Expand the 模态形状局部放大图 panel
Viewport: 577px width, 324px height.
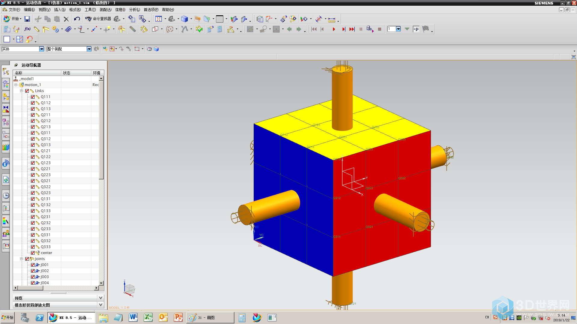101,305
